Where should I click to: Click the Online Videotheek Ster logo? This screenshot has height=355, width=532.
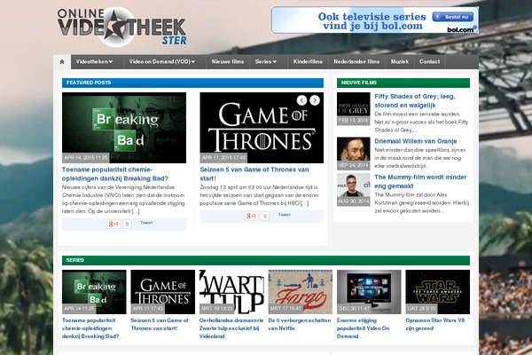[x=122, y=27]
